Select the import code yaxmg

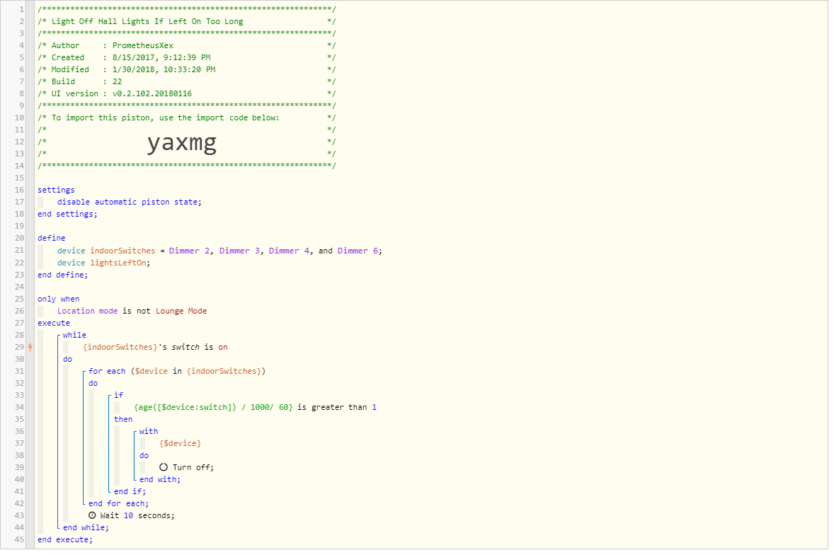(182, 143)
